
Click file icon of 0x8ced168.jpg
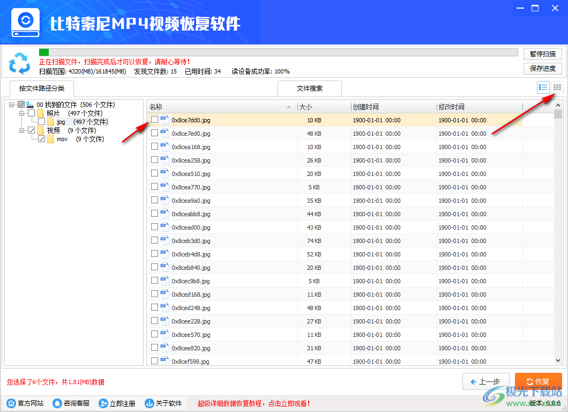coord(165,294)
